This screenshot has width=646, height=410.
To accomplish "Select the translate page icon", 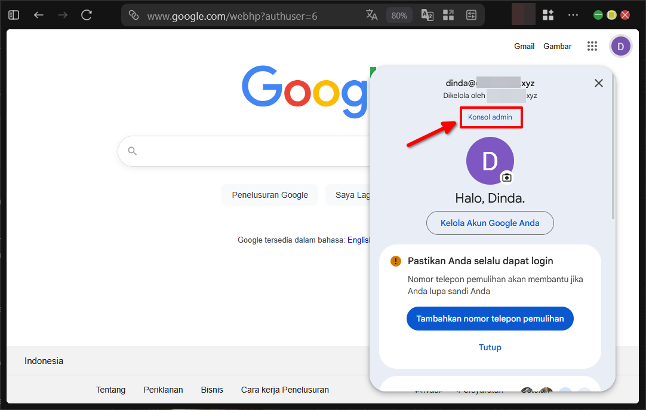I will coord(371,14).
